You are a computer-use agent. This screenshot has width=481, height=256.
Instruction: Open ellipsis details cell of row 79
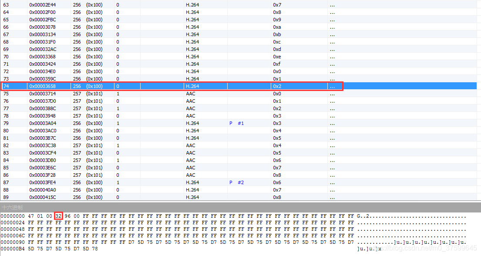click(332, 123)
